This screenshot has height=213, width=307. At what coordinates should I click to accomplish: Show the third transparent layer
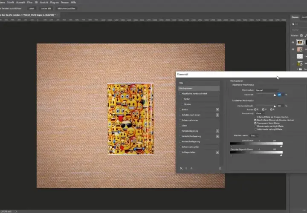pos(293,56)
